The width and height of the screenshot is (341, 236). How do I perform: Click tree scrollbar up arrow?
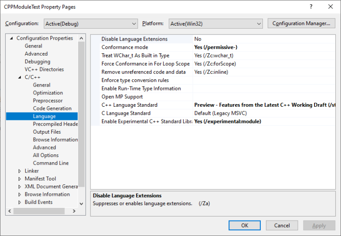point(81,38)
